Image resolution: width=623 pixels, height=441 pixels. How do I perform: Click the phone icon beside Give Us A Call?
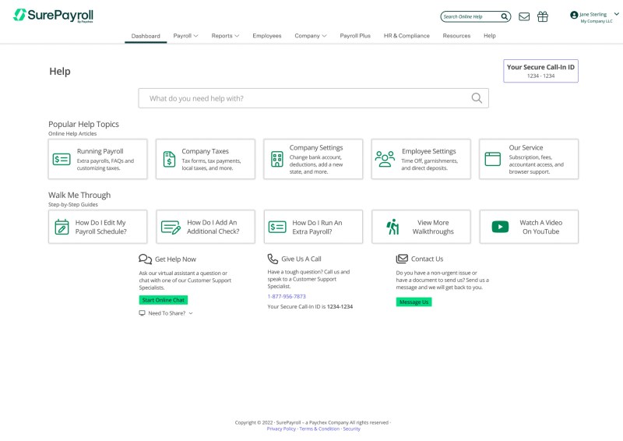point(273,259)
